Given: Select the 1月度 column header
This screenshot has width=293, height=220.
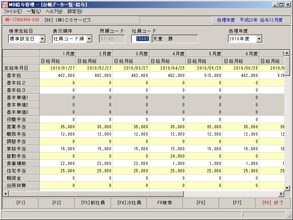Looking at the screenshot, I should pyautogui.click(x=58, y=54).
